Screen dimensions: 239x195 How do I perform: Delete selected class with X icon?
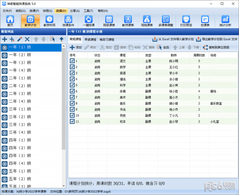(x=27, y=39)
